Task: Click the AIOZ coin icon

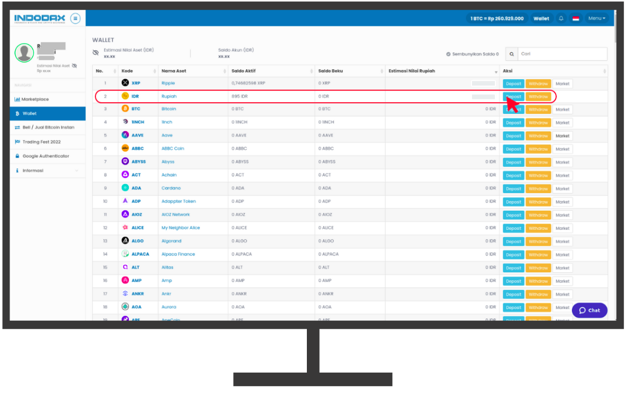Action: point(125,214)
